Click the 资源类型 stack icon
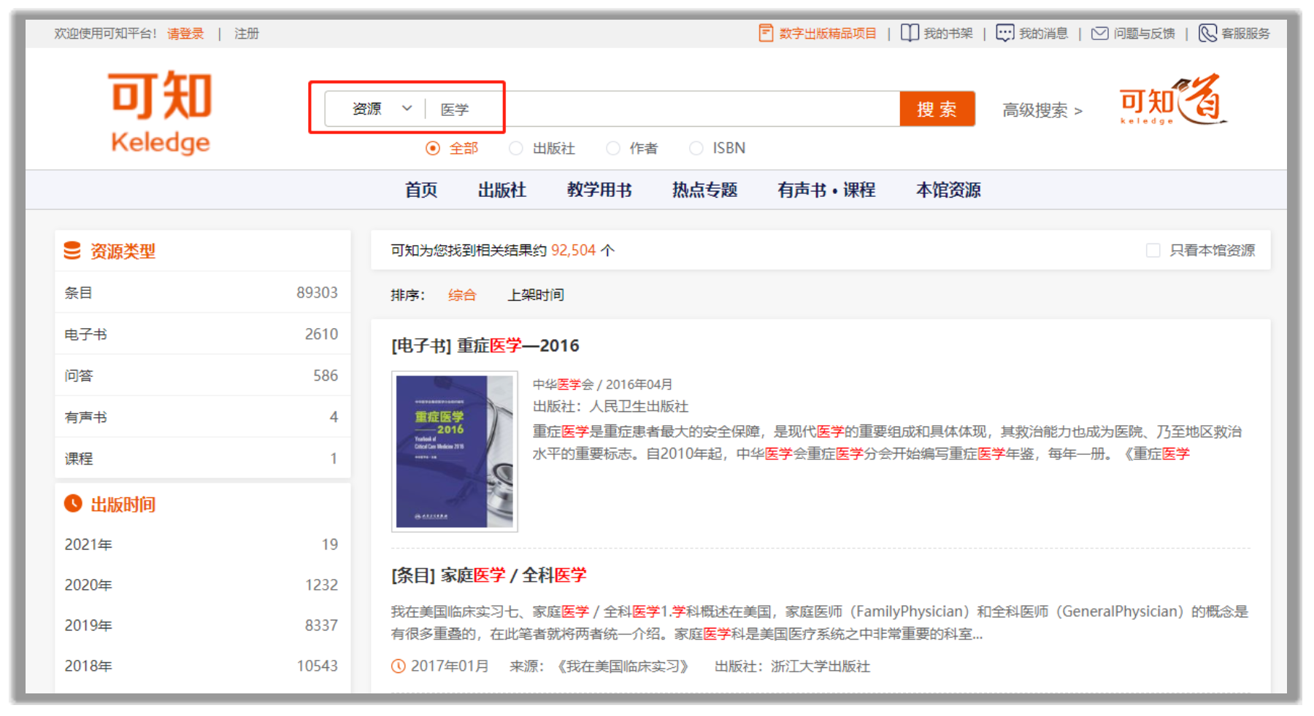Image resolution: width=1314 pixels, height=716 pixels. (x=72, y=251)
